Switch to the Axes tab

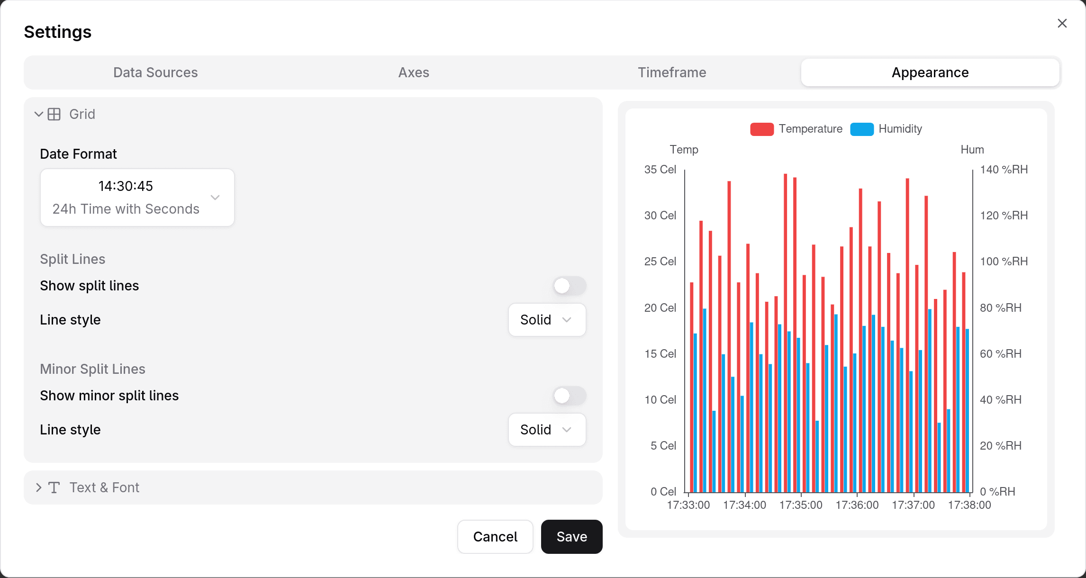[413, 72]
